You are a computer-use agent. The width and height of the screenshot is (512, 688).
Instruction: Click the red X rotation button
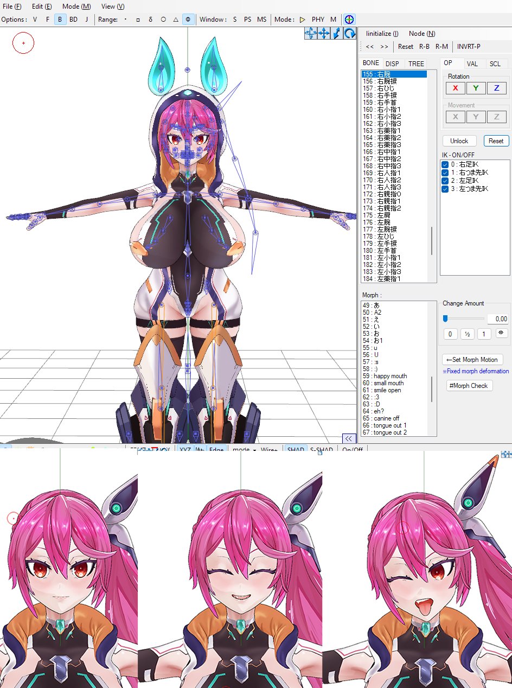[455, 88]
